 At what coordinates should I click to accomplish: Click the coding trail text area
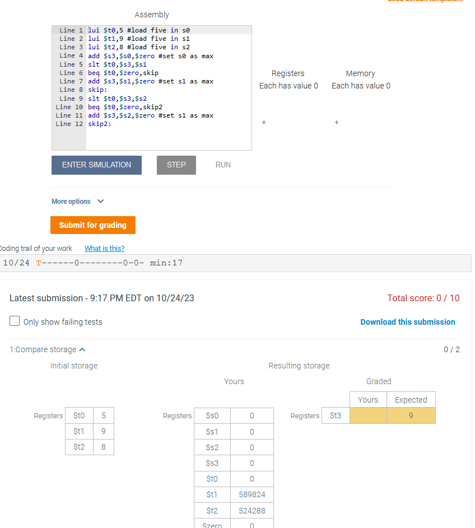(x=168, y=263)
